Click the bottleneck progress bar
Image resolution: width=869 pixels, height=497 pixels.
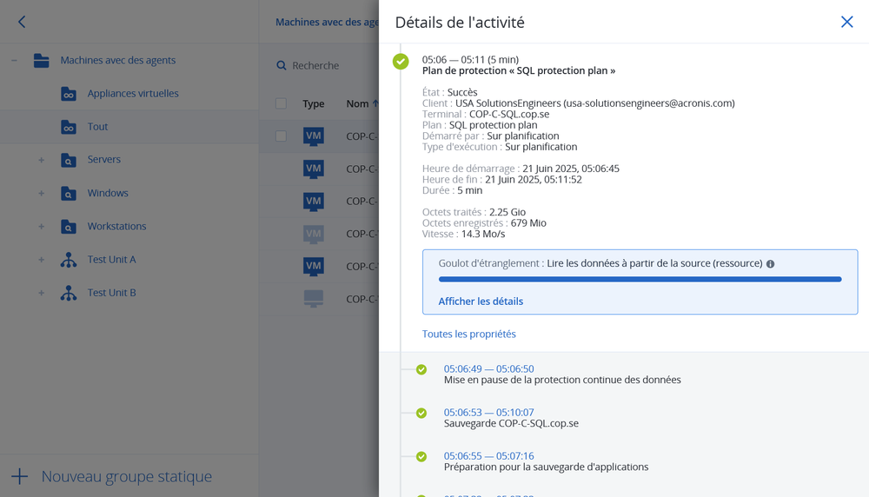[x=640, y=280]
